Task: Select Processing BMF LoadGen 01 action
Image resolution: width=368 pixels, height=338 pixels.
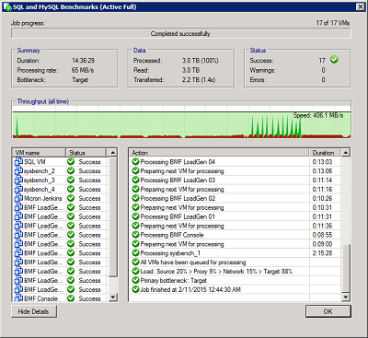Action: (236, 216)
